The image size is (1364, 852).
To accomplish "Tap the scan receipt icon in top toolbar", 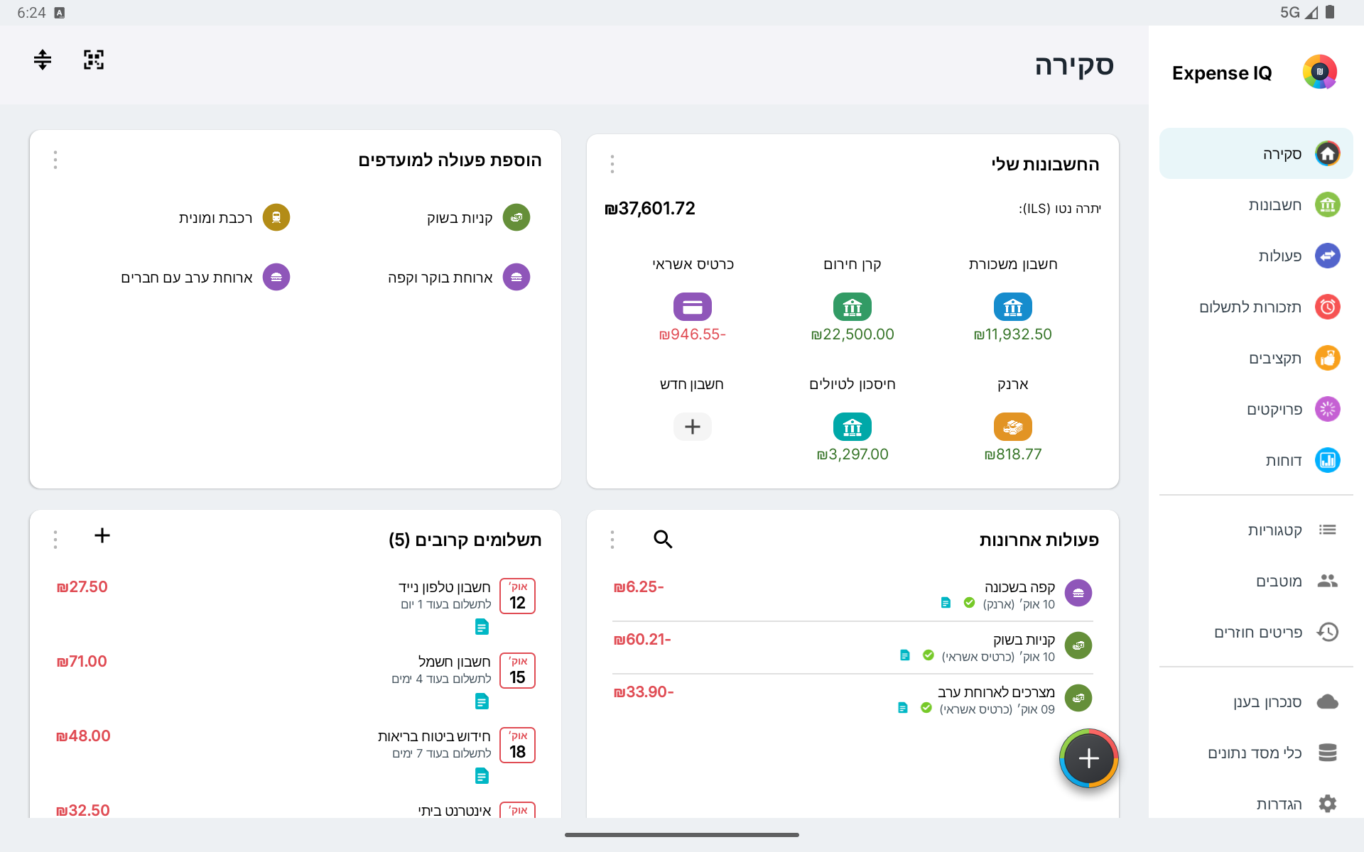I will coord(94,60).
